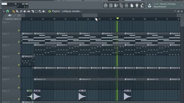
Task: Click the project pages icon
Action: [x=132, y=5]
